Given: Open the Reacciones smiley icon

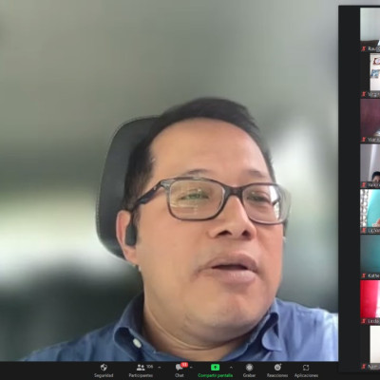Looking at the screenshot, I should [x=277, y=368].
